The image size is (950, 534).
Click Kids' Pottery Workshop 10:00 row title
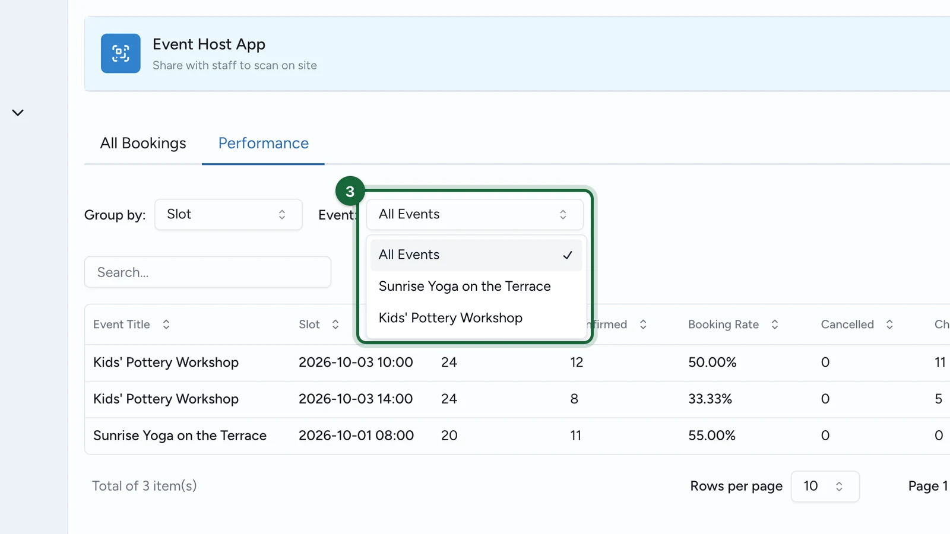166,363
